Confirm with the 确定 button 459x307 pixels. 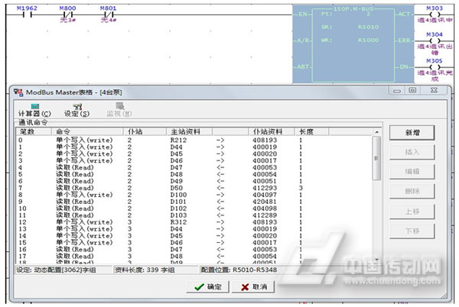(x=207, y=286)
